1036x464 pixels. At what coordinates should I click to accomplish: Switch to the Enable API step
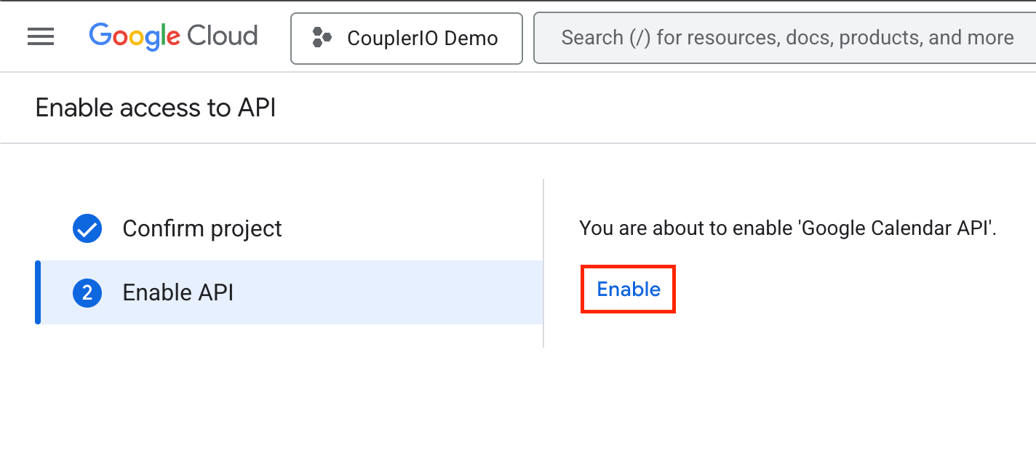178,292
